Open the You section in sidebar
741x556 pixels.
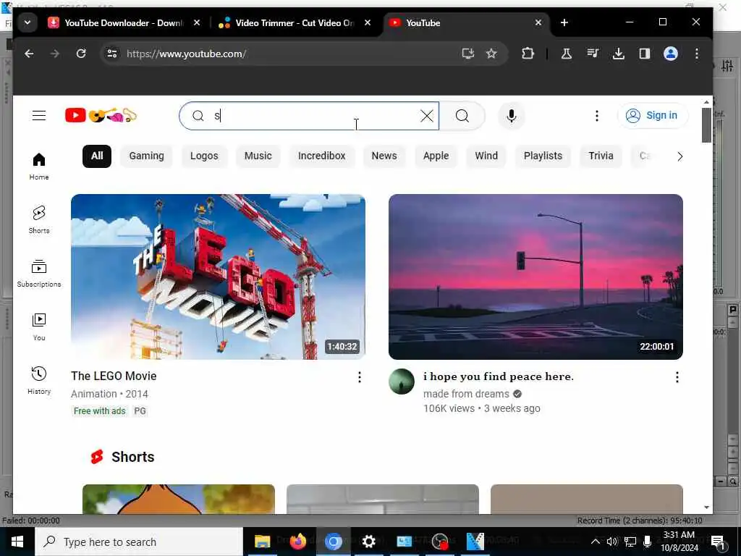click(x=39, y=327)
